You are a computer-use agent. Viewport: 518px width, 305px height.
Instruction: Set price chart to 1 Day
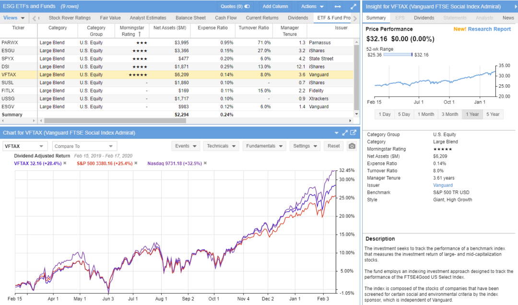pyautogui.click(x=385, y=114)
